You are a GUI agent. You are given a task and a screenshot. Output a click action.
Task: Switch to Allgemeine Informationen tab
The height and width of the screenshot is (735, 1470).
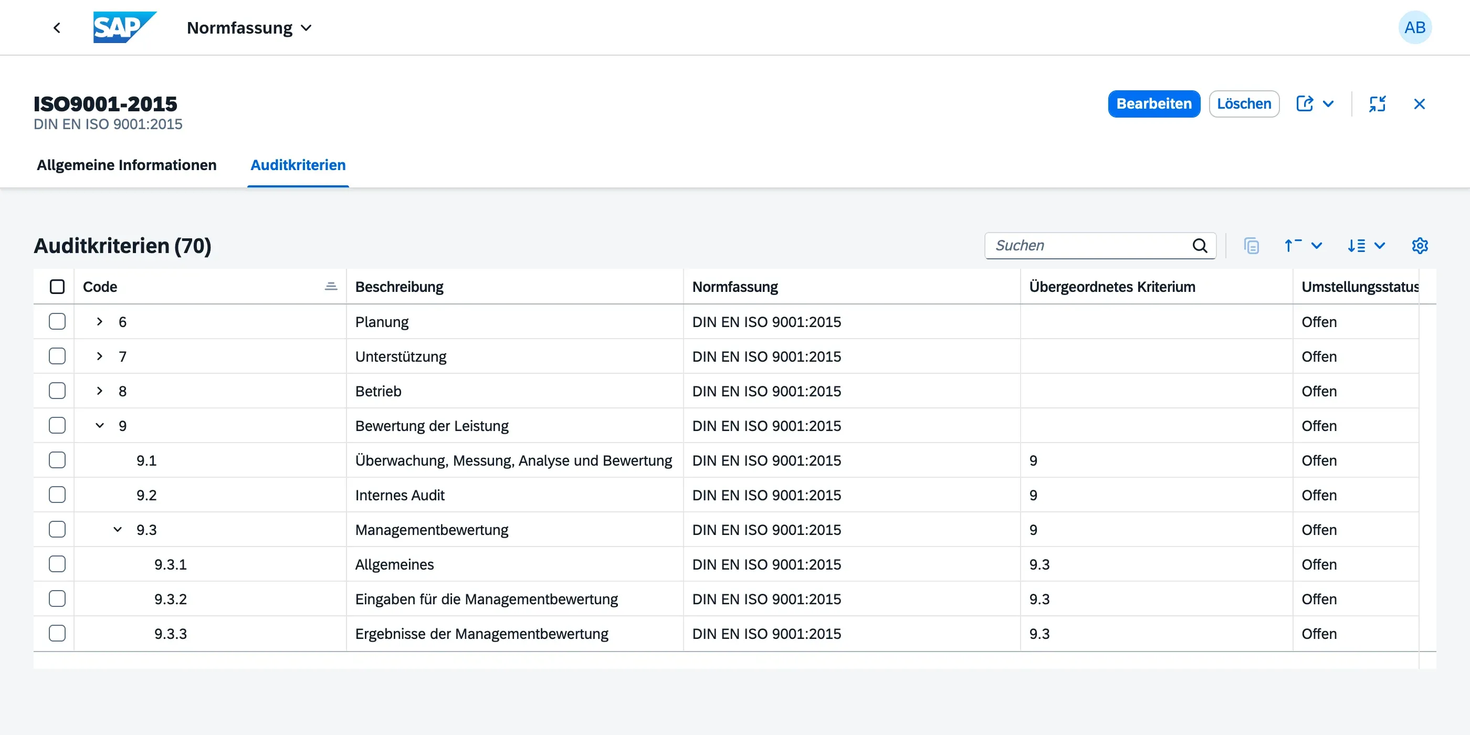127,165
